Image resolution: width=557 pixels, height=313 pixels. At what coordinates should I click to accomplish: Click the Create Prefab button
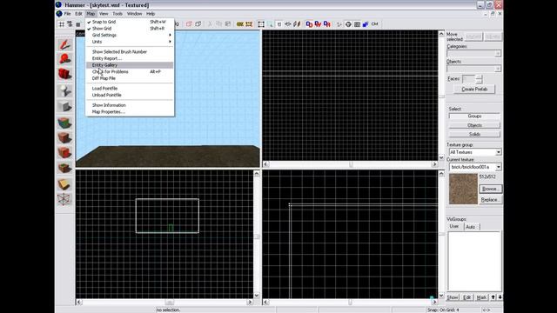pos(474,89)
